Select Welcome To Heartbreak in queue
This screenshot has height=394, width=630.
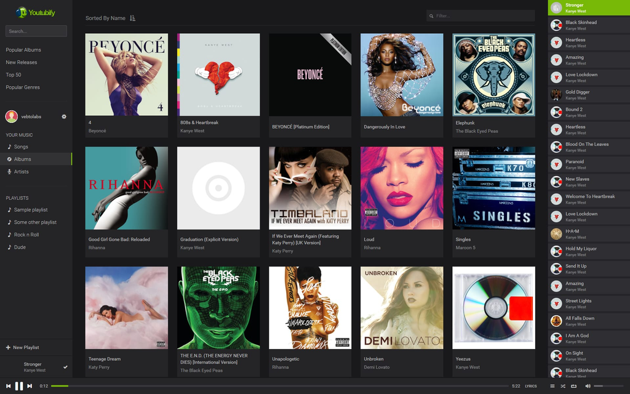[589, 199]
